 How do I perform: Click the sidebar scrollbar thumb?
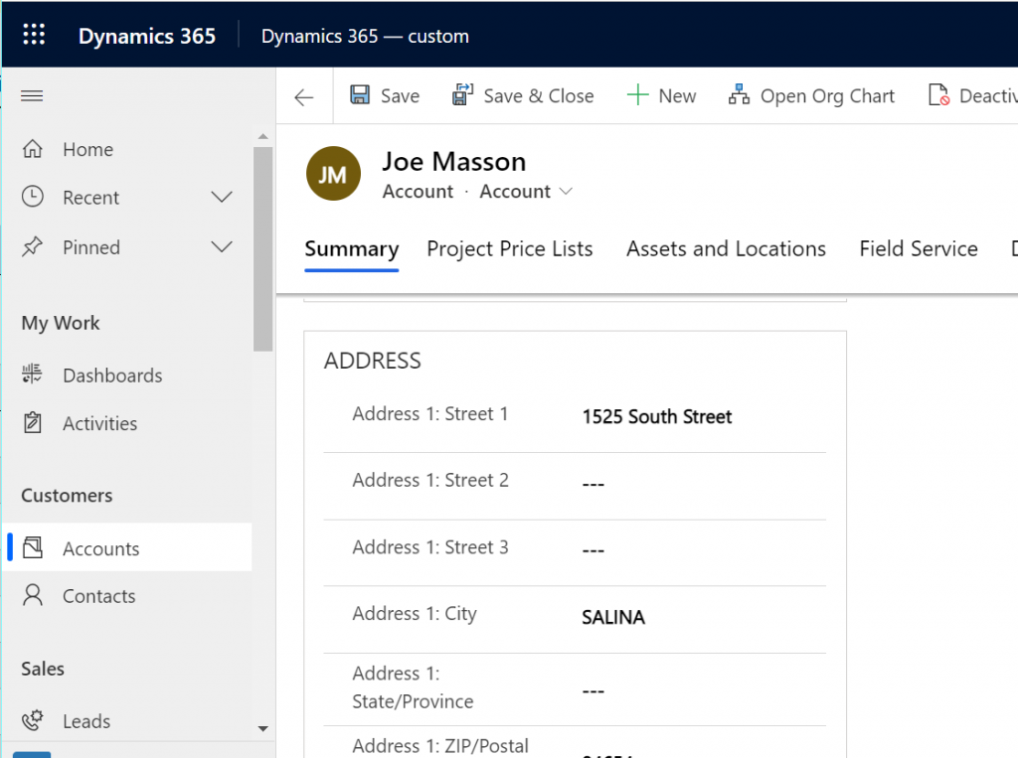tap(262, 248)
